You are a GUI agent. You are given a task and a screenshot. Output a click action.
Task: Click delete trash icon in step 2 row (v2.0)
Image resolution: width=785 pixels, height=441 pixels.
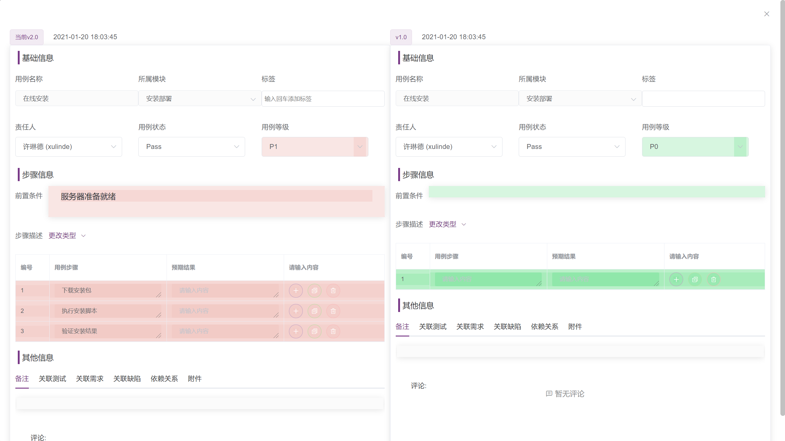click(x=333, y=311)
